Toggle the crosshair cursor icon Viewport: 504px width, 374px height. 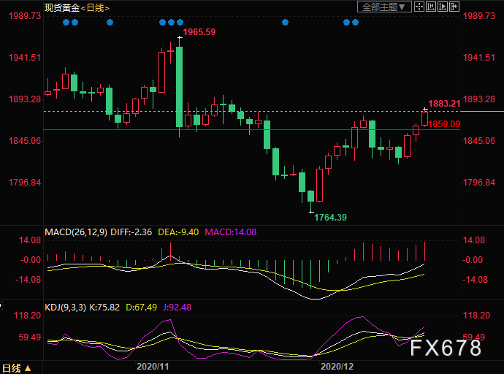coord(419,7)
